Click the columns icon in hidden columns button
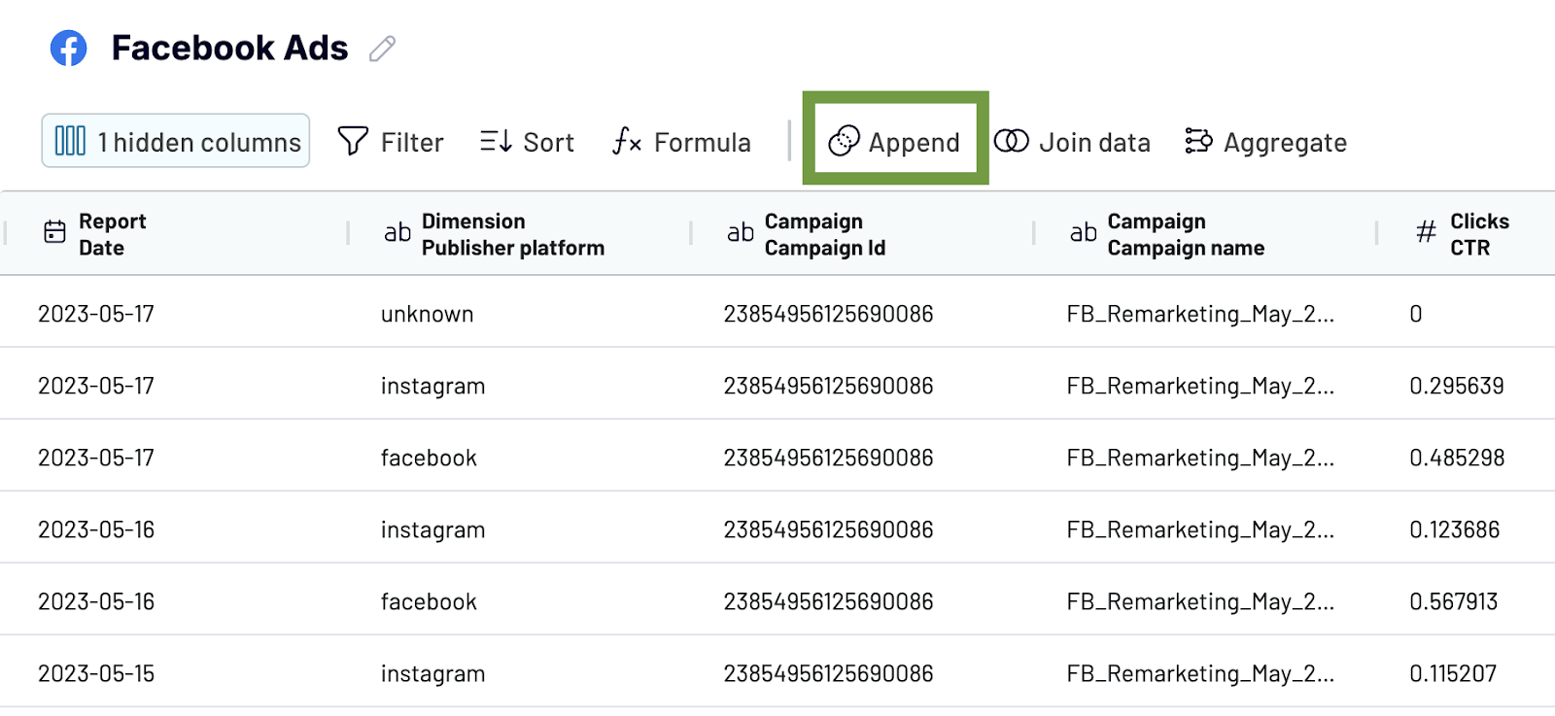Viewport: 1555px width, 716px height. click(70, 141)
